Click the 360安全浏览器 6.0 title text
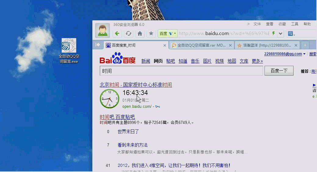The width and height of the screenshot is (317, 172). click(128, 25)
